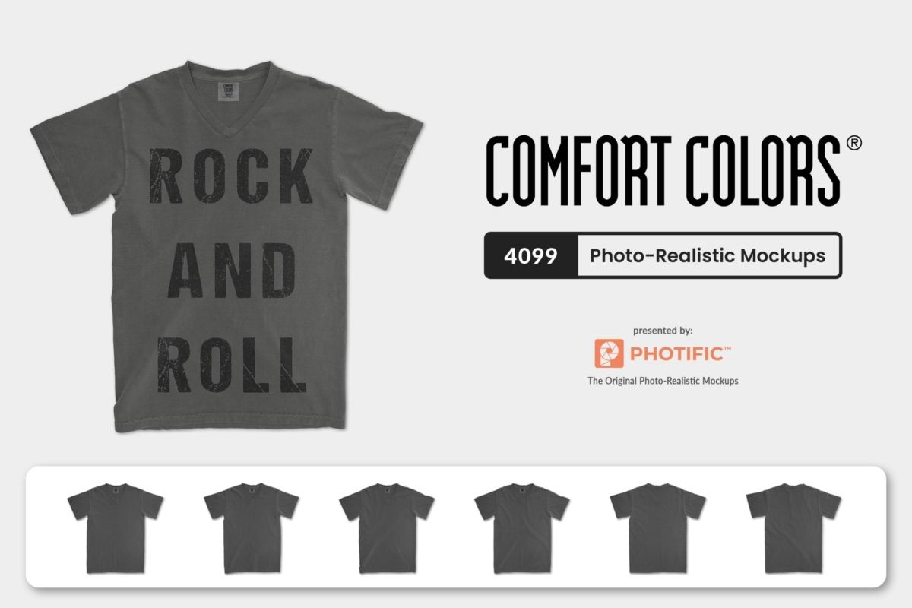This screenshot has height=608, width=912.
Task: Click the registered trademark symbol beside Comfort Colors
Action: tap(853, 143)
